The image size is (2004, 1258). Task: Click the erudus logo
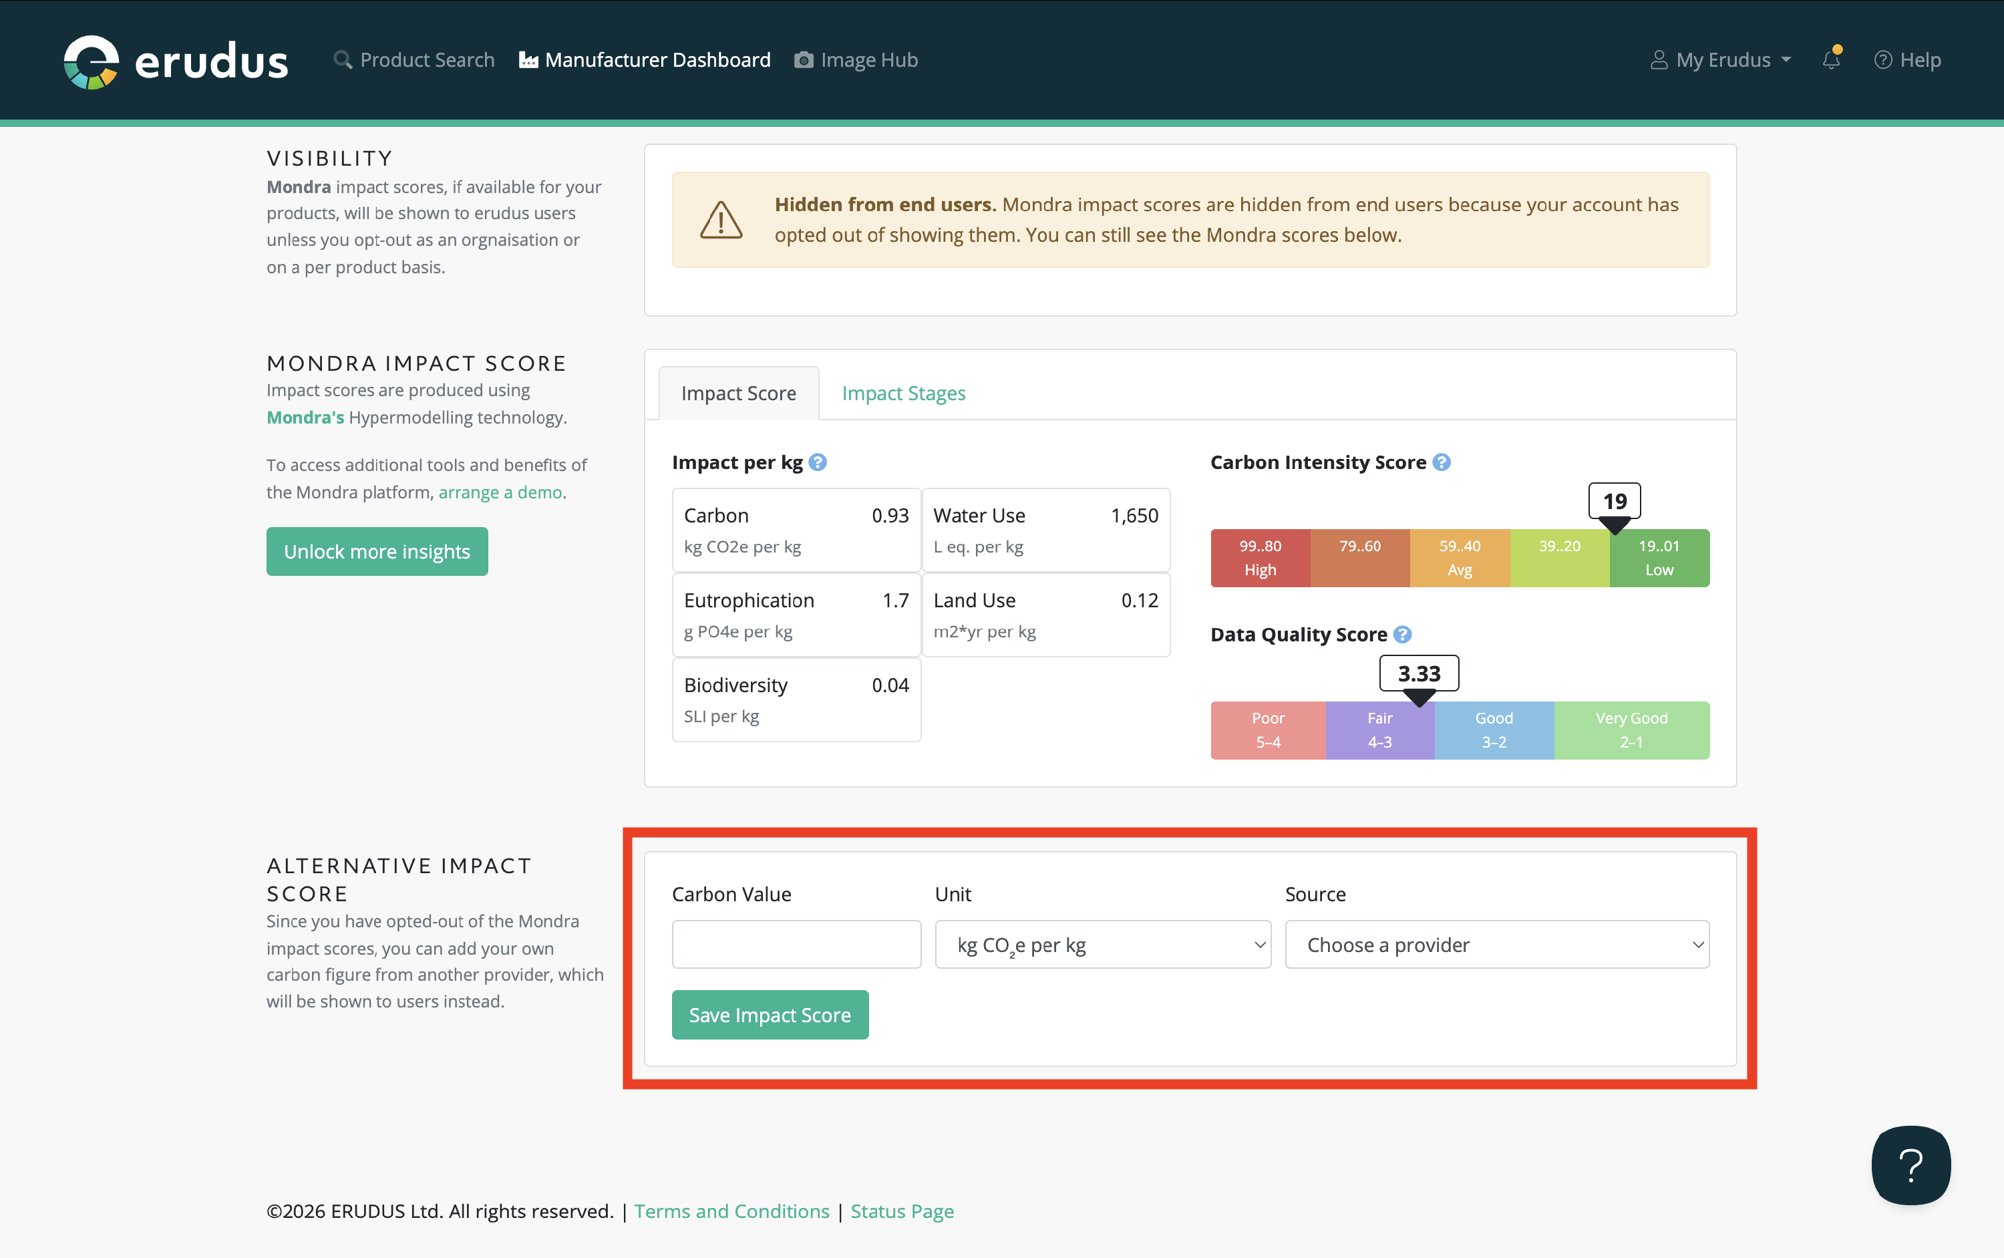tap(176, 61)
